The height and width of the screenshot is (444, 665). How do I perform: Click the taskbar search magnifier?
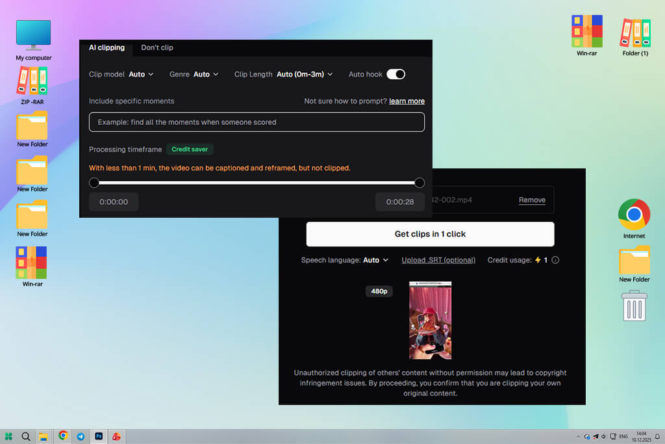tap(26, 436)
